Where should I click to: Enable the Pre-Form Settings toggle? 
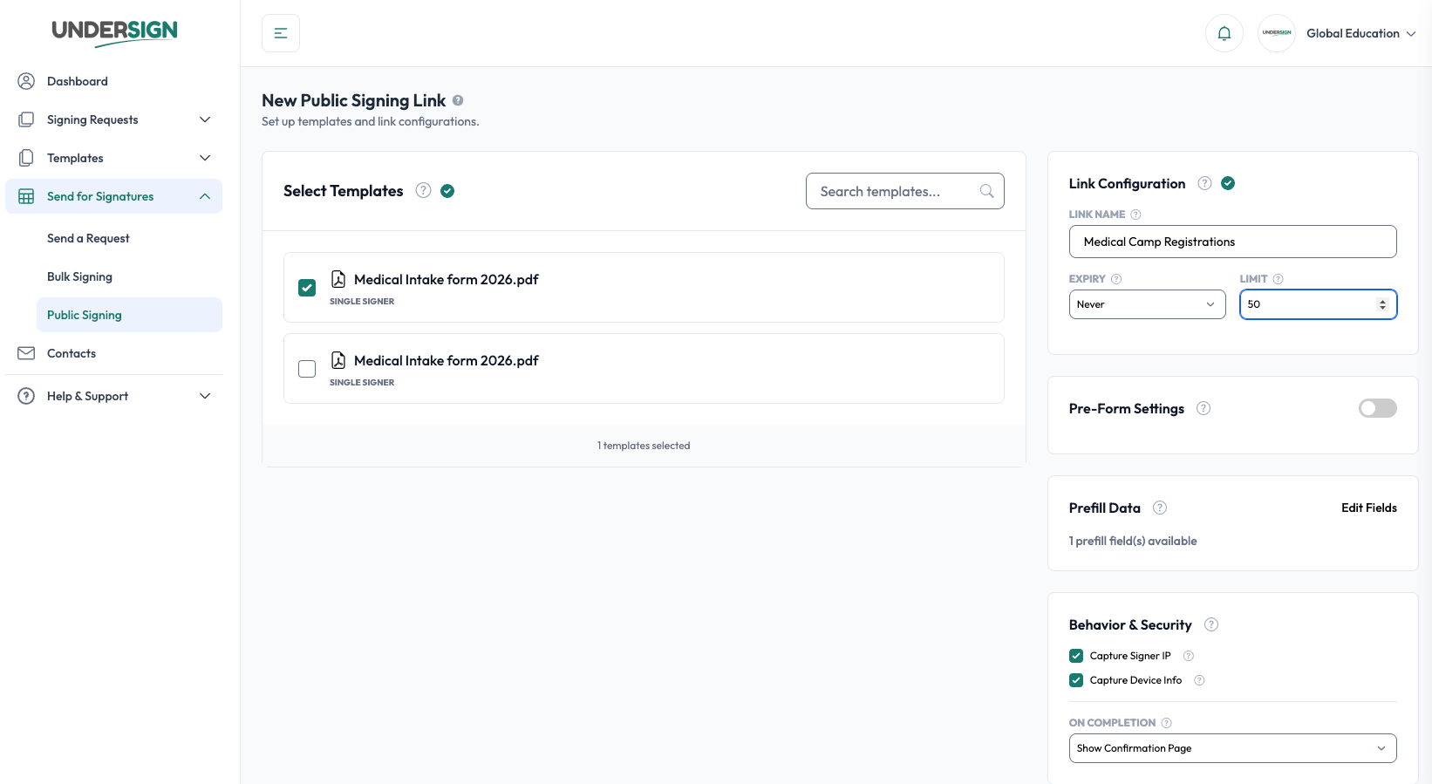(1378, 408)
